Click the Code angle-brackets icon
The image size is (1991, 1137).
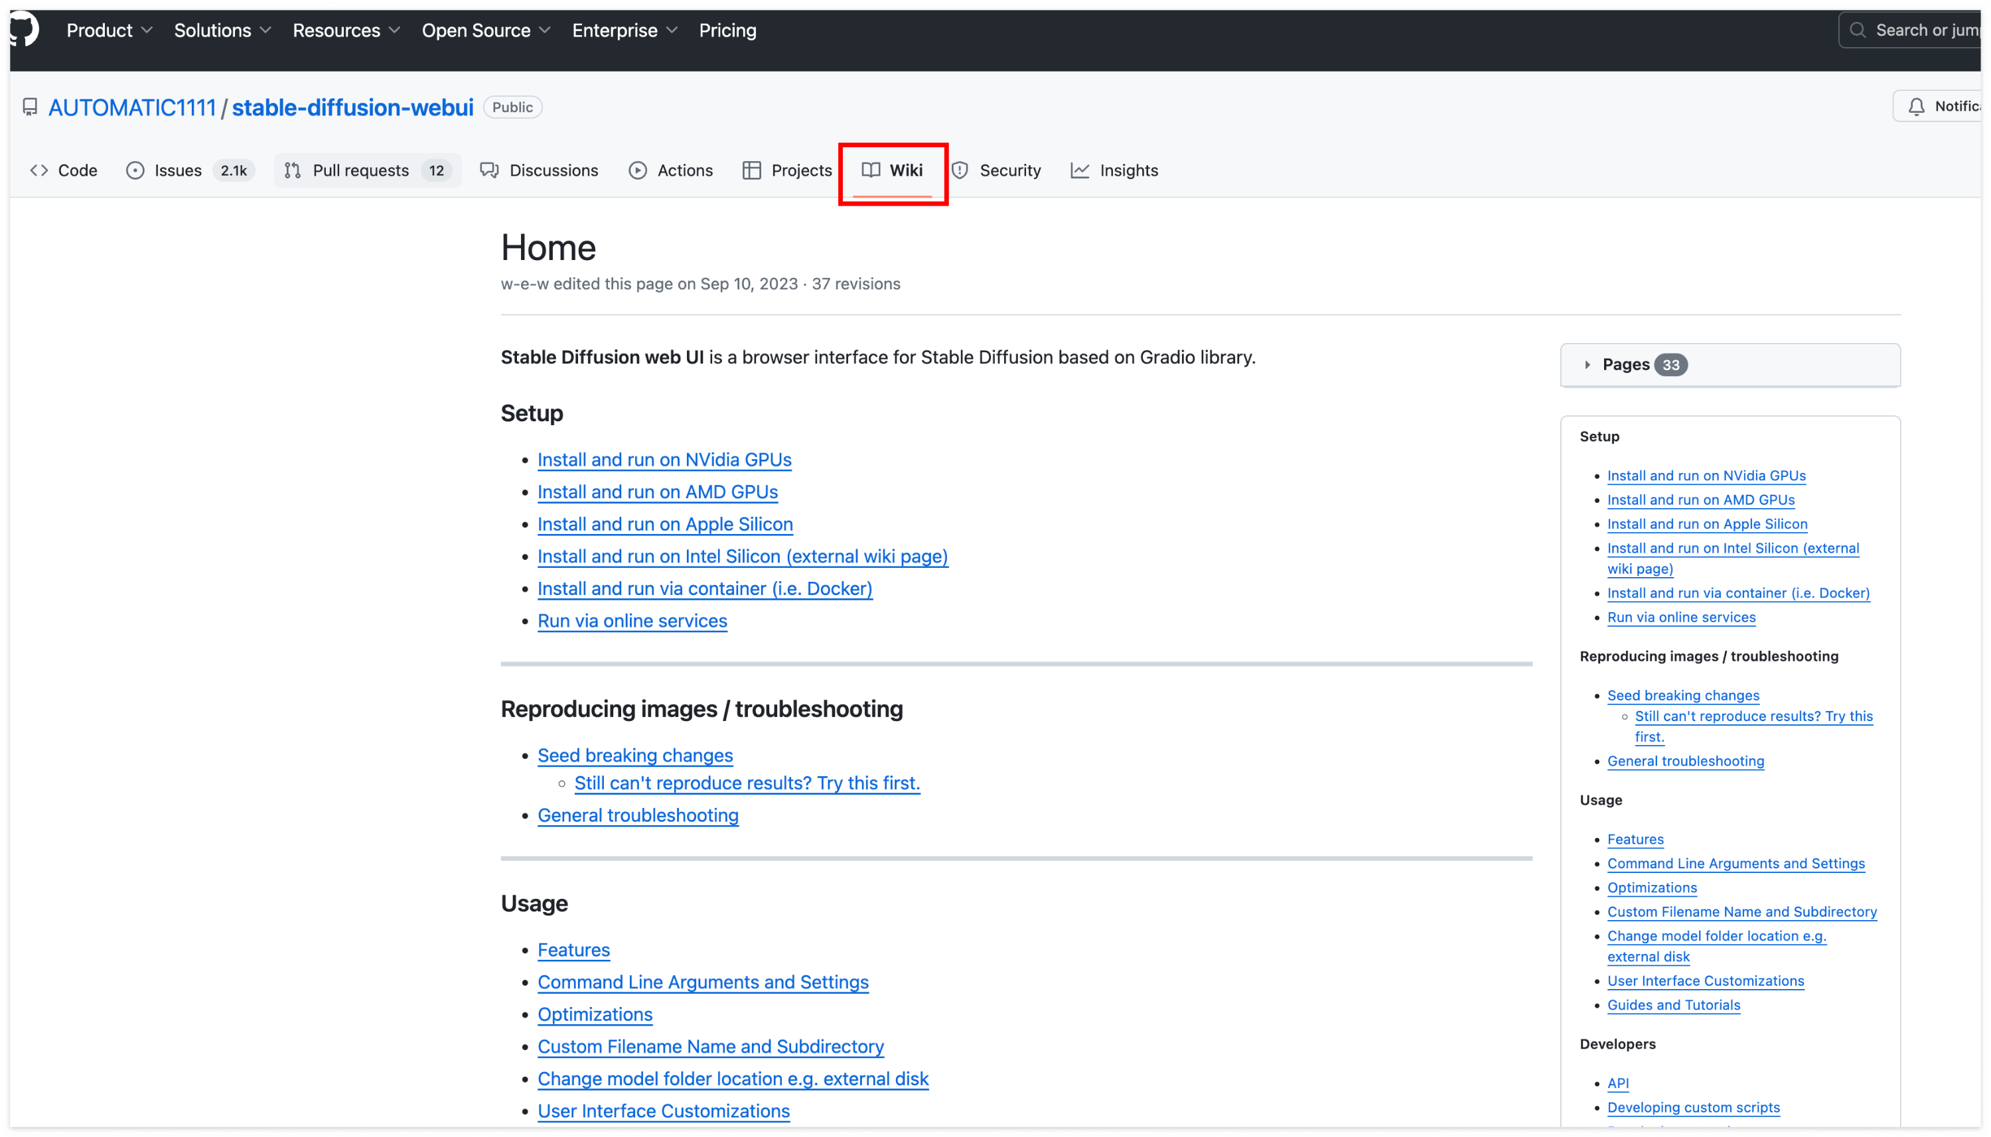[x=39, y=170]
